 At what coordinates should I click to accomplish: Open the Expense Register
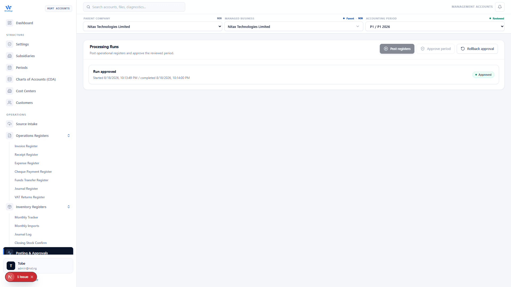click(27, 163)
